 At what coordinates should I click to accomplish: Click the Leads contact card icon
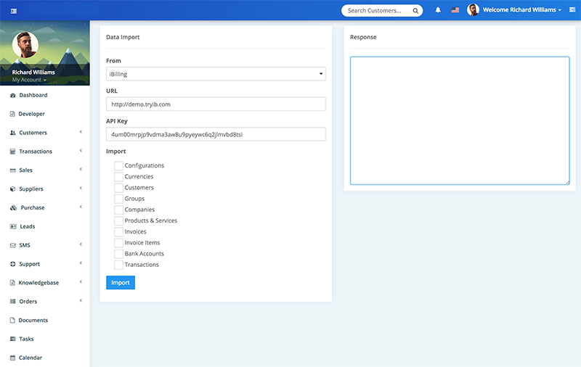click(13, 226)
